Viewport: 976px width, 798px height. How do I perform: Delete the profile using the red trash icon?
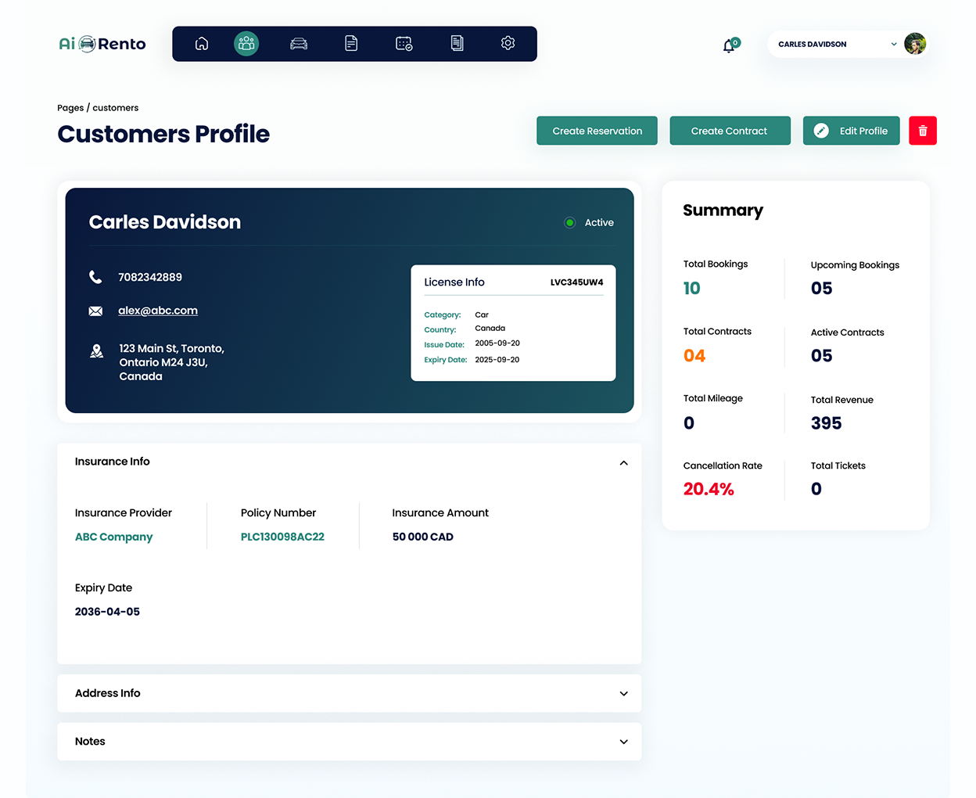point(923,131)
